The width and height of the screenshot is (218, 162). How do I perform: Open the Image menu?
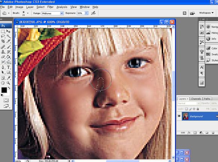pos(19,7)
